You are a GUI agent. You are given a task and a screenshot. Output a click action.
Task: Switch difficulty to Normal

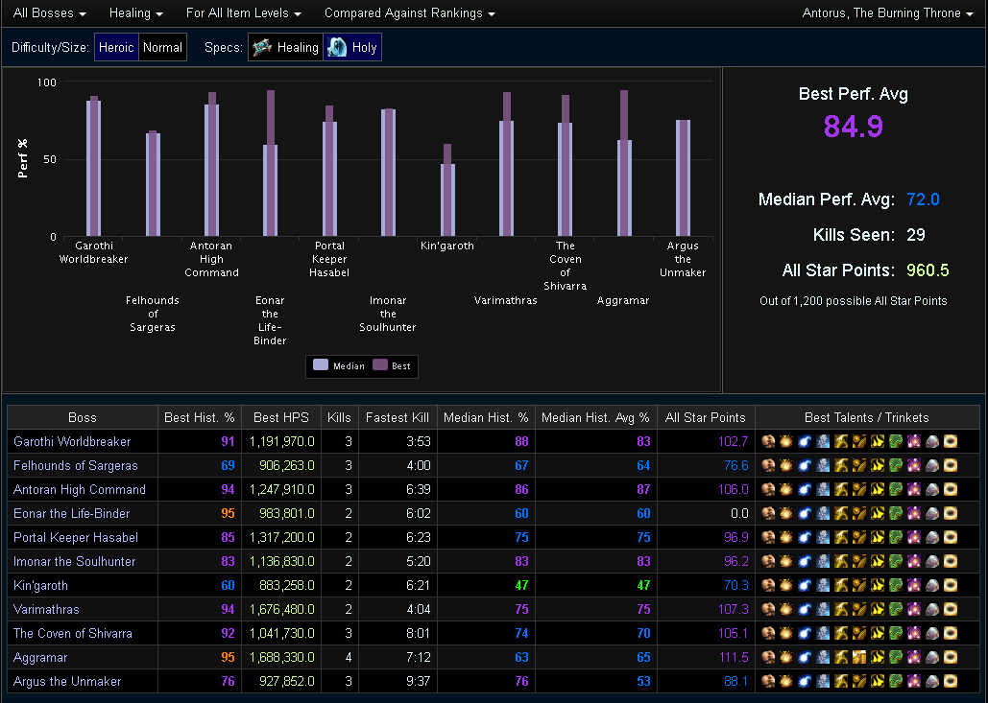pyautogui.click(x=162, y=47)
